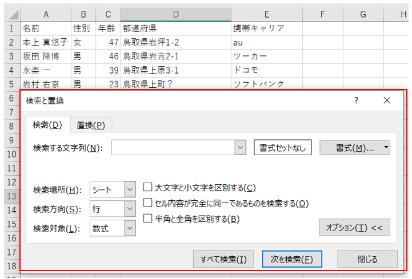Enable 大文字と小文字を区別する checkbox
Viewport: 412px width, 279px height.
[147, 187]
